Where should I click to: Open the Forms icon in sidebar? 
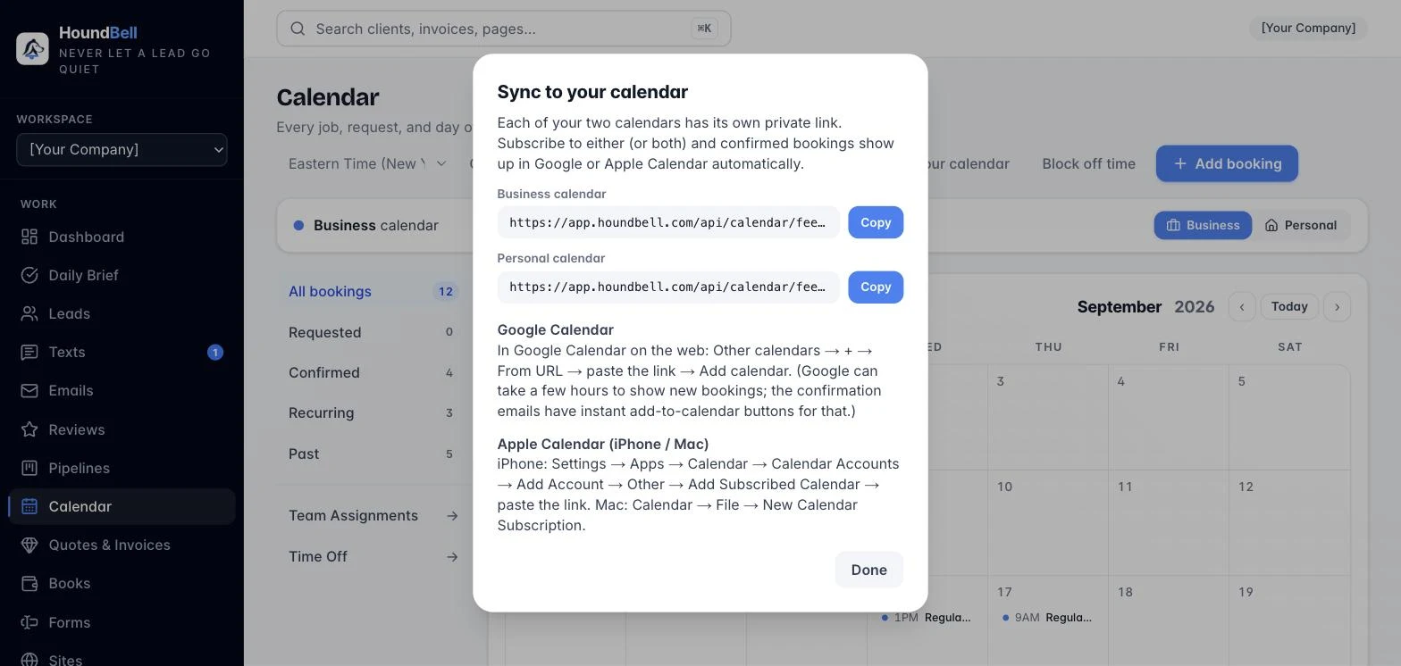pos(29,622)
